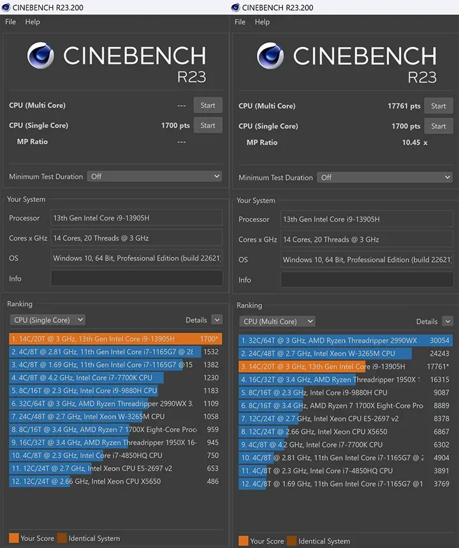This screenshot has width=459, height=548.
Task: Start the Multi Core test in right window
Action: (438, 106)
